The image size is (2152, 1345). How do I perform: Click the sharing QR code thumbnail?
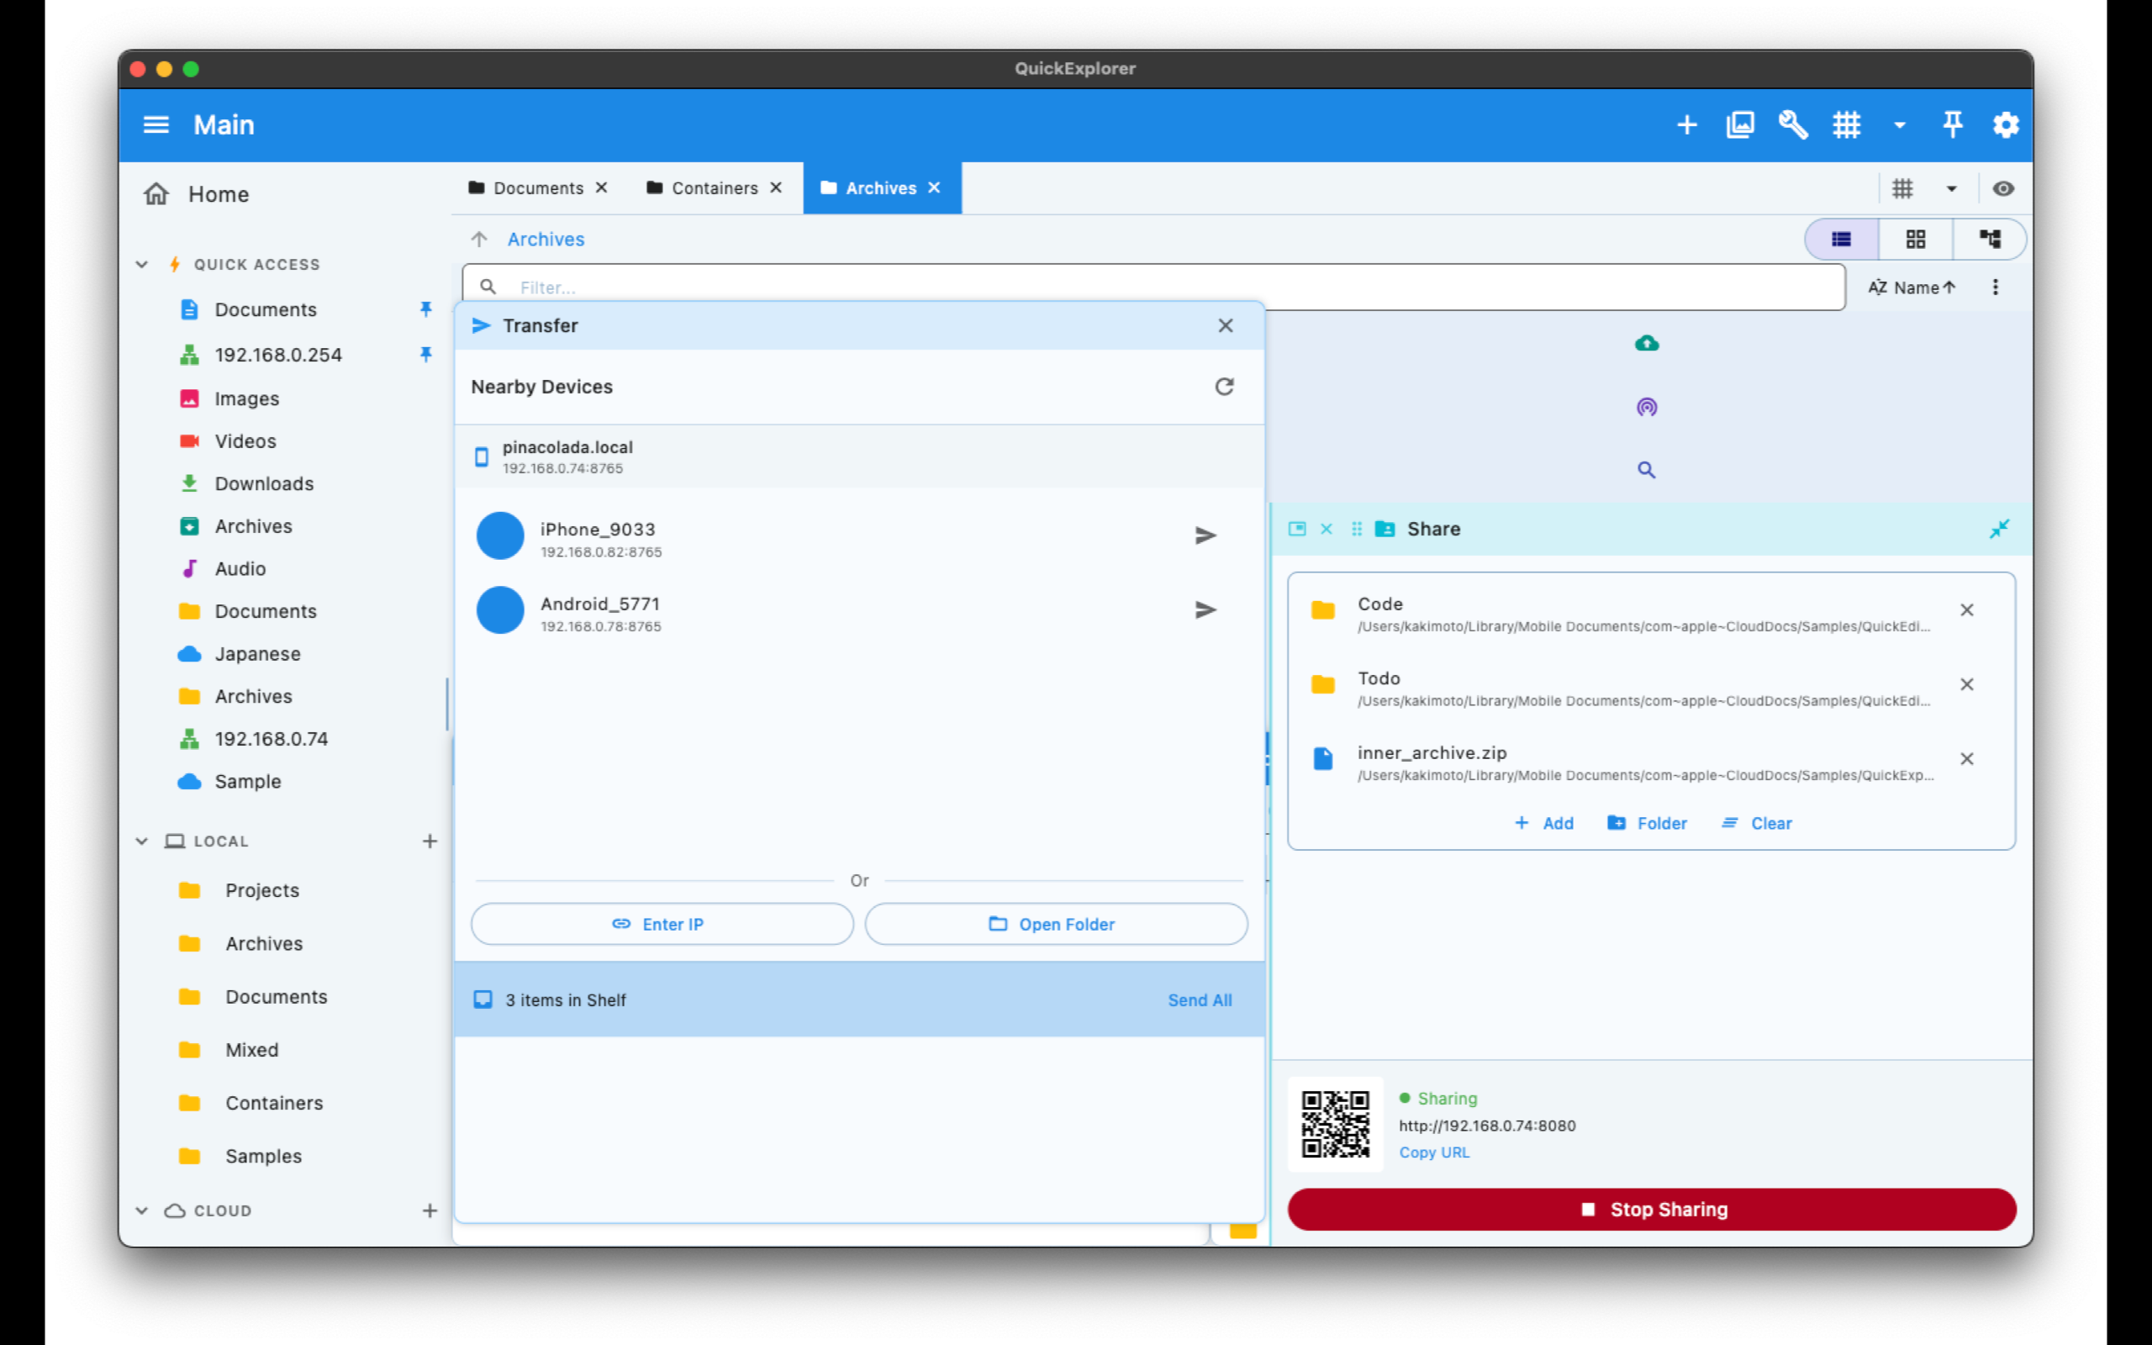pyautogui.click(x=1335, y=1125)
